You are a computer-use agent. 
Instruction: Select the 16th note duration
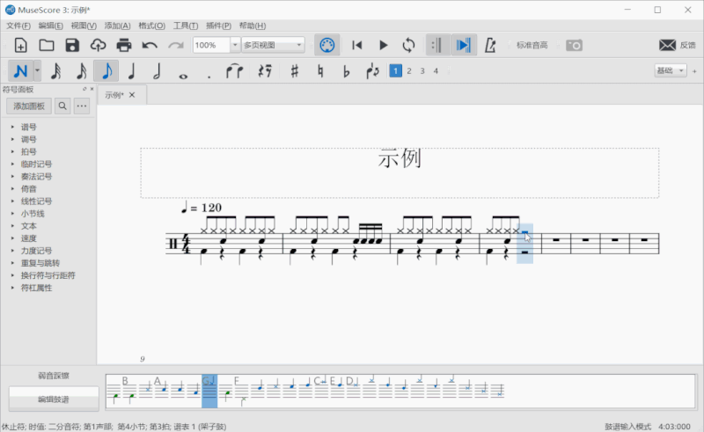[81, 71]
